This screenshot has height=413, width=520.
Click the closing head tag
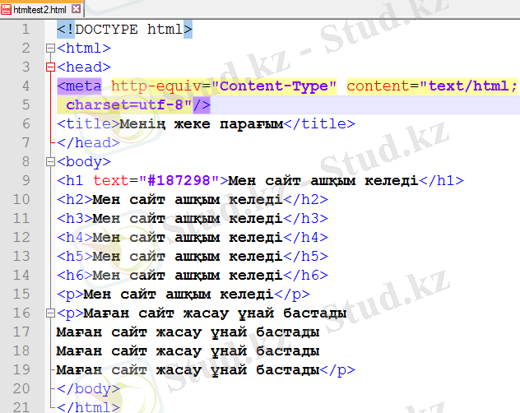coord(89,143)
